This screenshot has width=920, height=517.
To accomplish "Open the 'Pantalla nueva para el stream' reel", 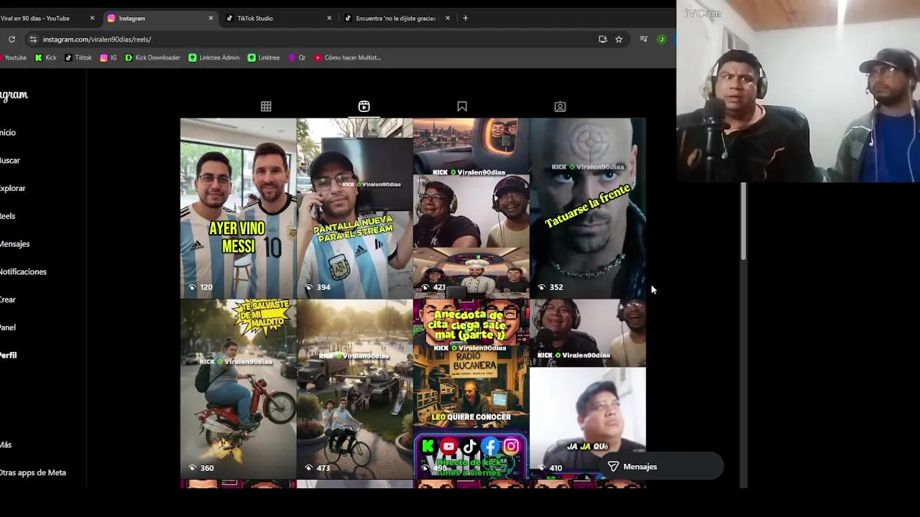I will point(354,208).
